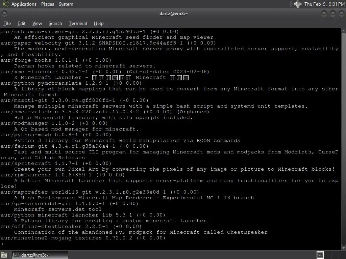Click the text aur/forge-hooks

[x=26, y=60]
